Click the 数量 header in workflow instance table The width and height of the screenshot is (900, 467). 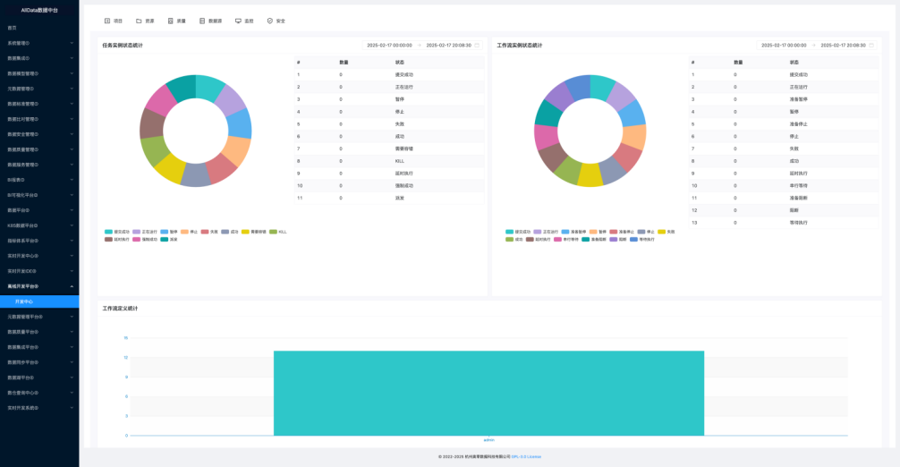point(738,62)
